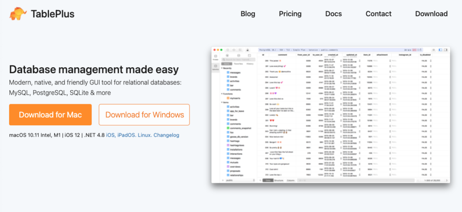Select the myinserts function in preview sidebar

pos(233,98)
